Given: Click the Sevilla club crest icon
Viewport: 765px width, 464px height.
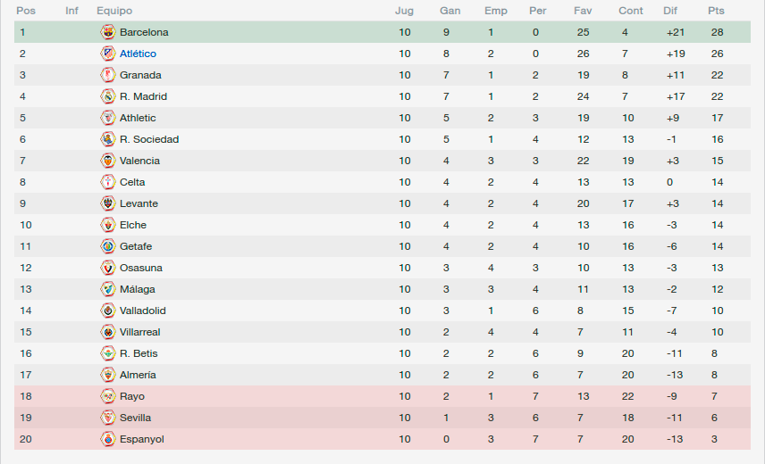Looking at the screenshot, I should 108,418.
